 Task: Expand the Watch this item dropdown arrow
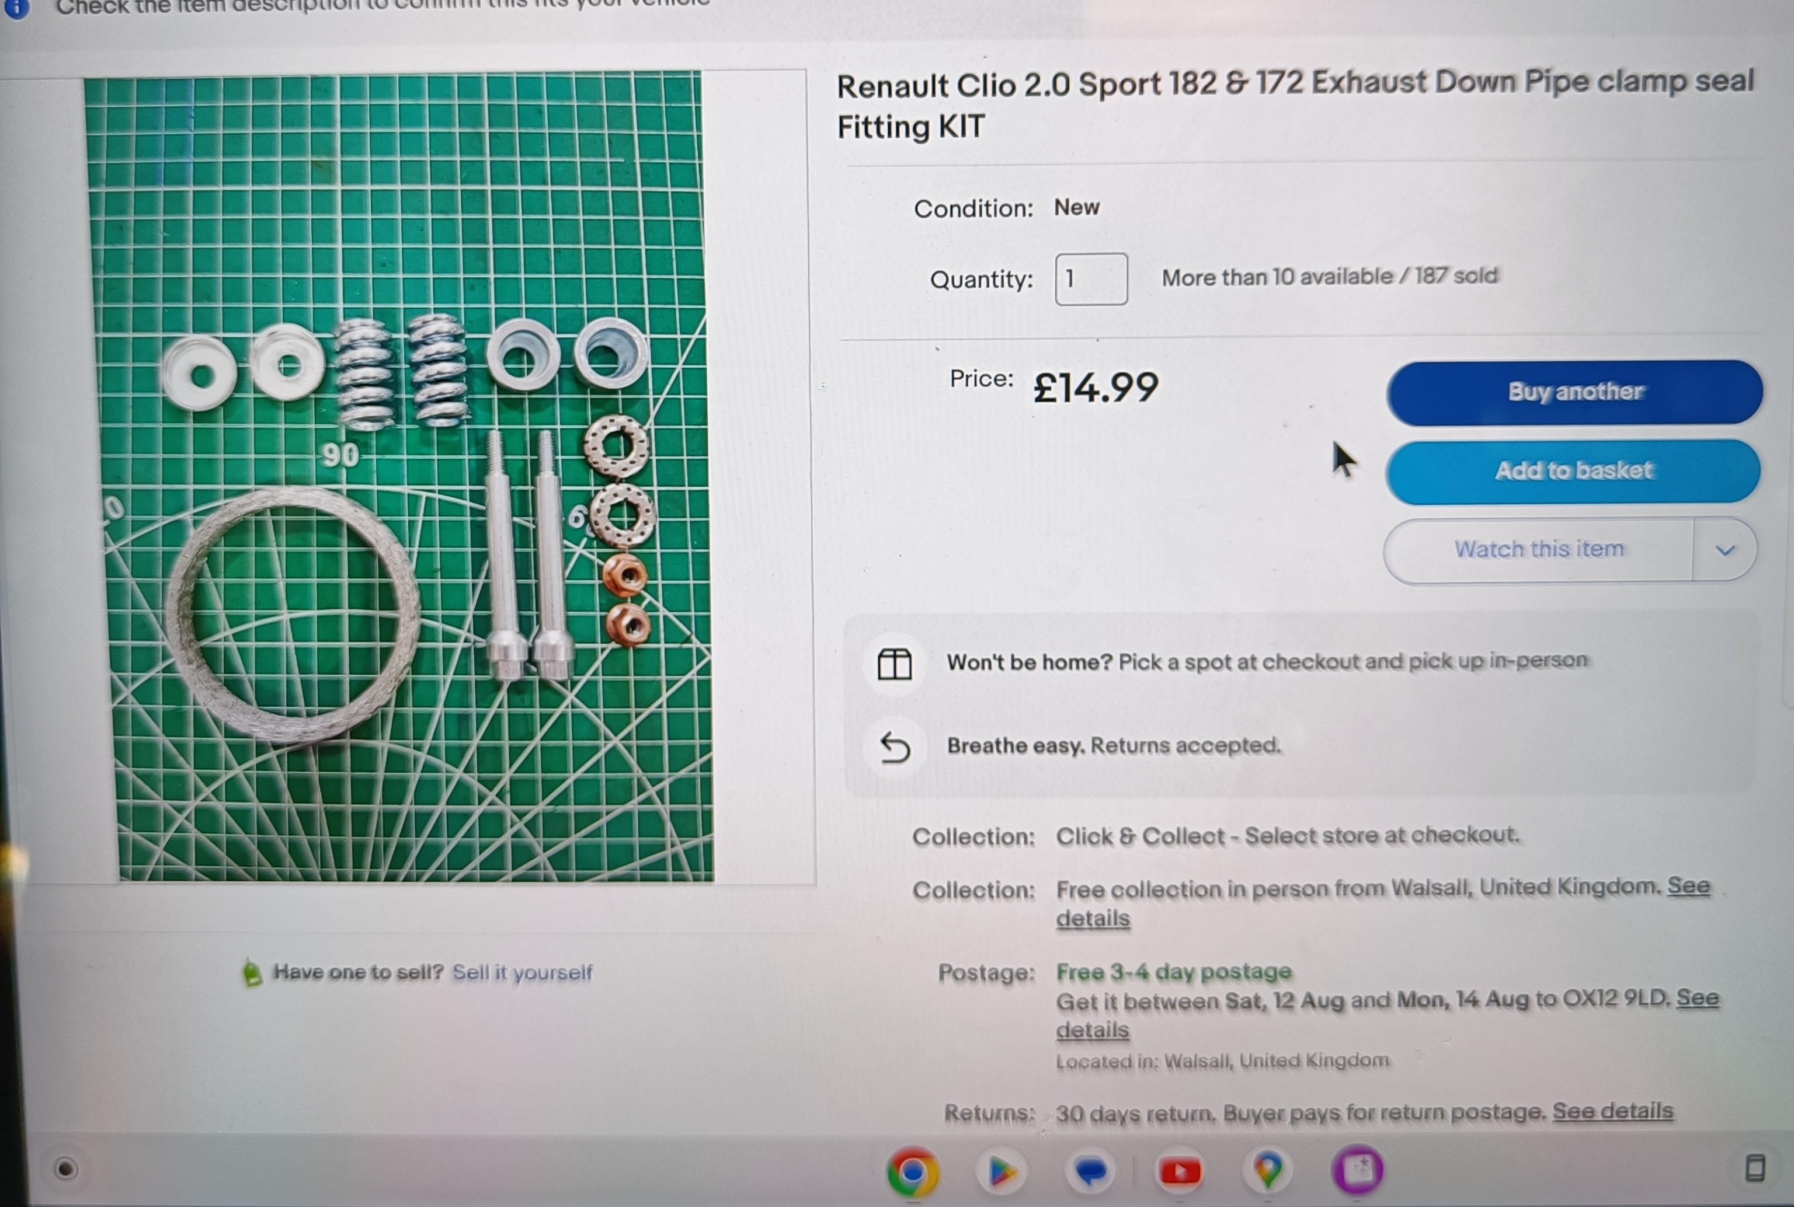[1725, 550]
